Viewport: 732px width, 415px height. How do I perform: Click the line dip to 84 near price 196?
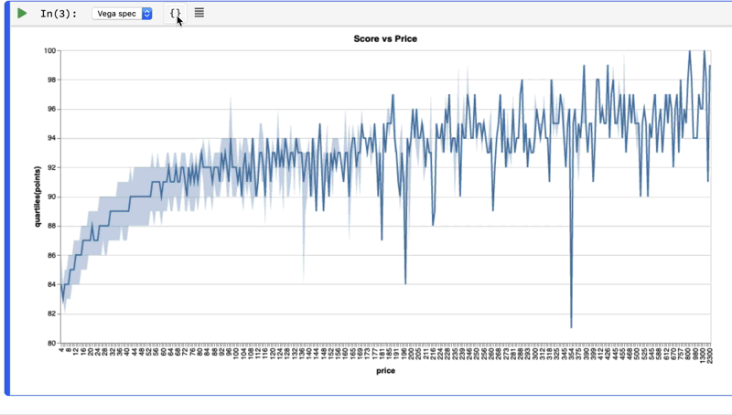[x=405, y=282]
